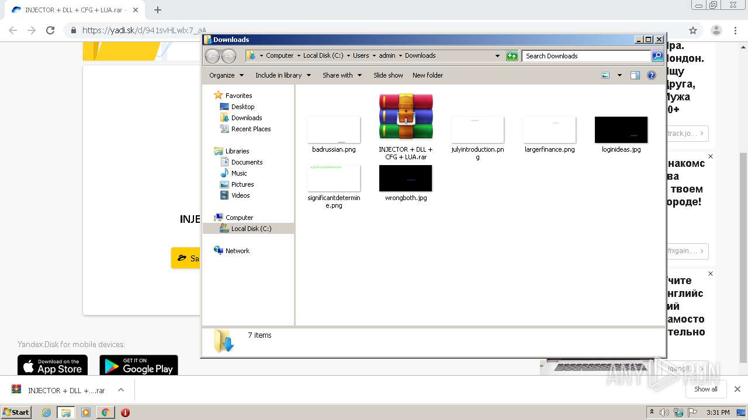748x420 pixels.
Task: Toggle the preview pane icon
Action: pos(635,75)
